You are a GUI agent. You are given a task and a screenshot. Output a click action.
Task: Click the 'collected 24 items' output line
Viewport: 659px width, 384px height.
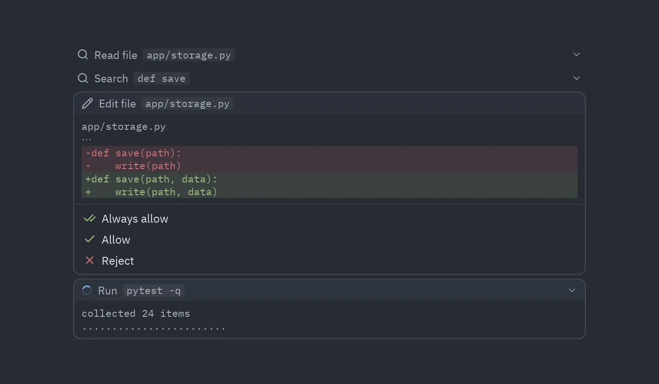coord(136,314)
